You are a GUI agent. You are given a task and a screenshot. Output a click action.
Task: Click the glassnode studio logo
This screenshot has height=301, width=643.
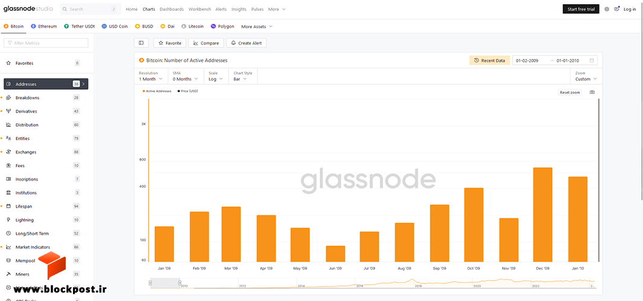28,9
